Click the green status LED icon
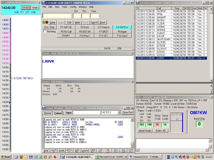 pos(44,22)
